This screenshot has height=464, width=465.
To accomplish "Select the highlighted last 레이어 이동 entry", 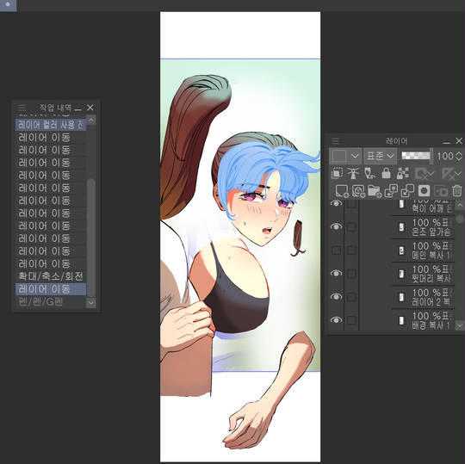I will [51, 289].
